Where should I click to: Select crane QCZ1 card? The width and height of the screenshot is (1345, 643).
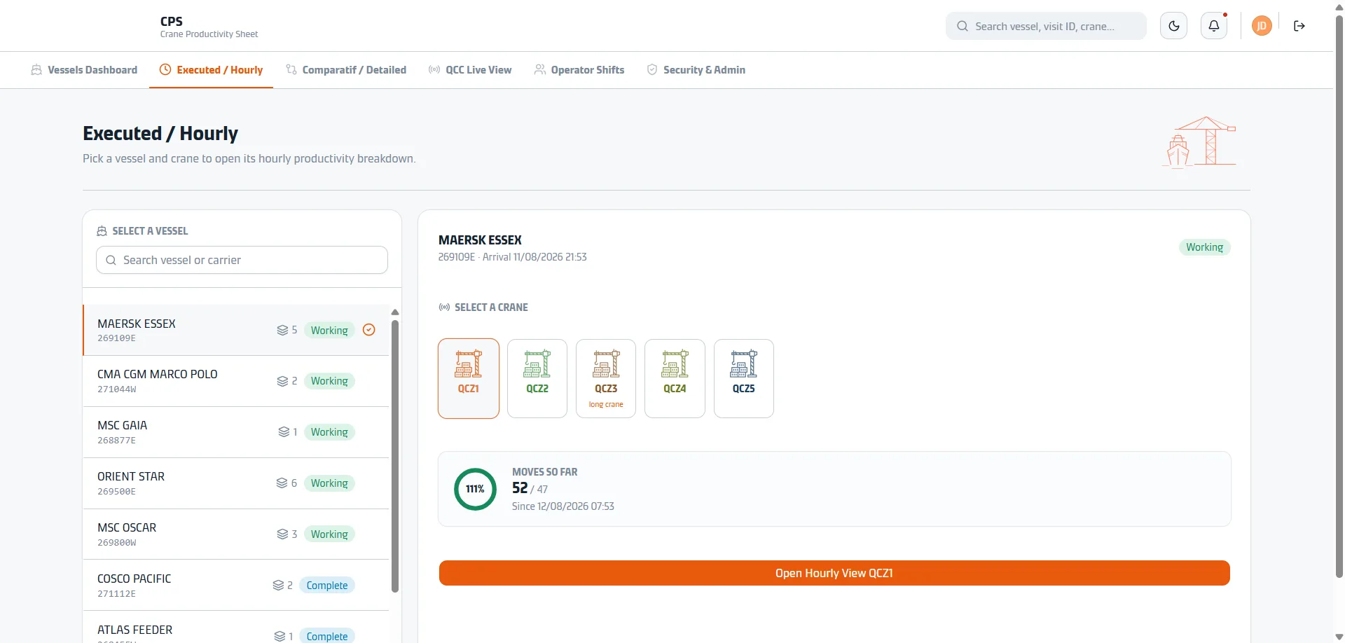(469, 378)
